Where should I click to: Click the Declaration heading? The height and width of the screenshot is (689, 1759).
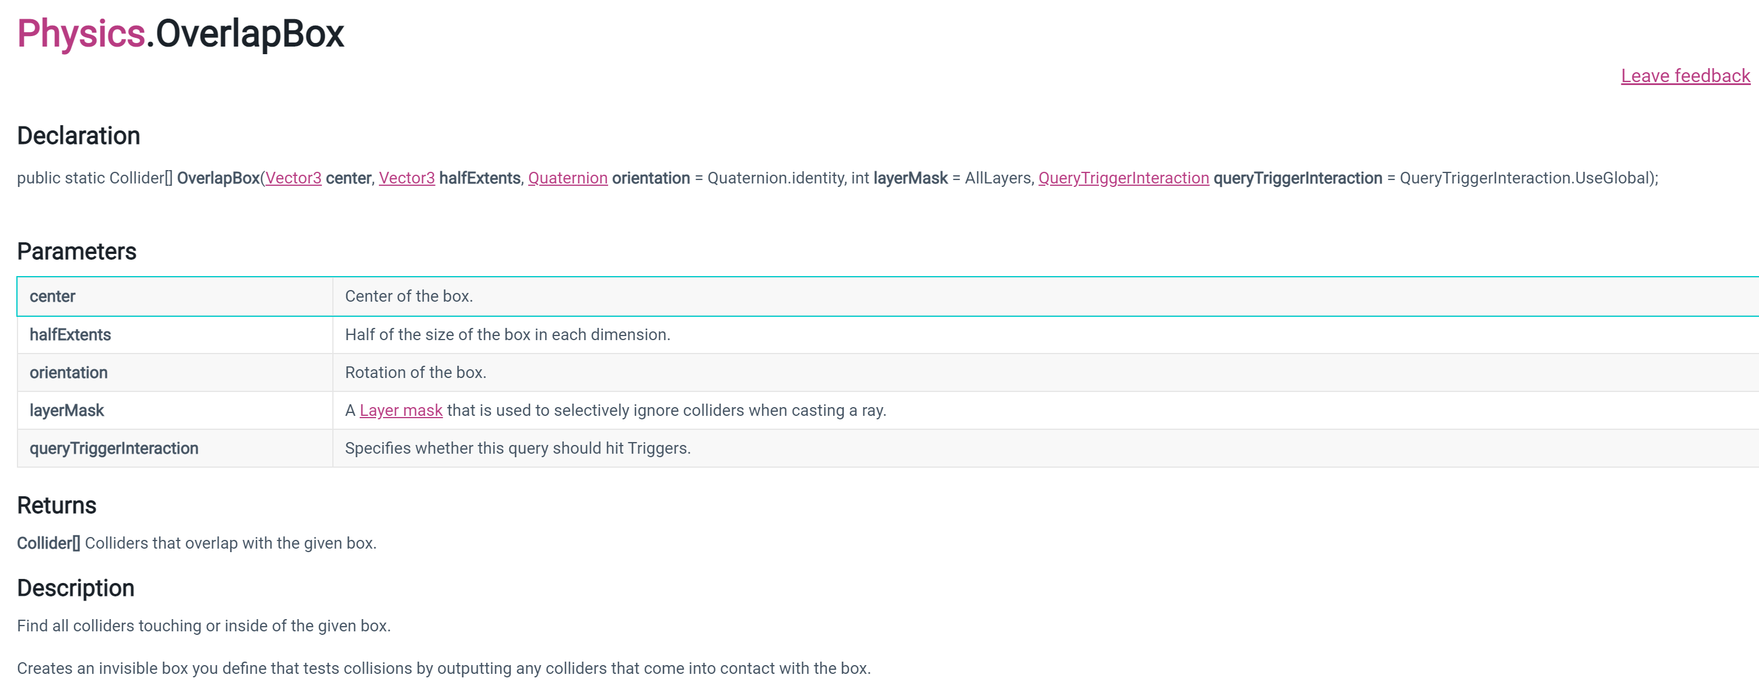click(x=78, y=136)
